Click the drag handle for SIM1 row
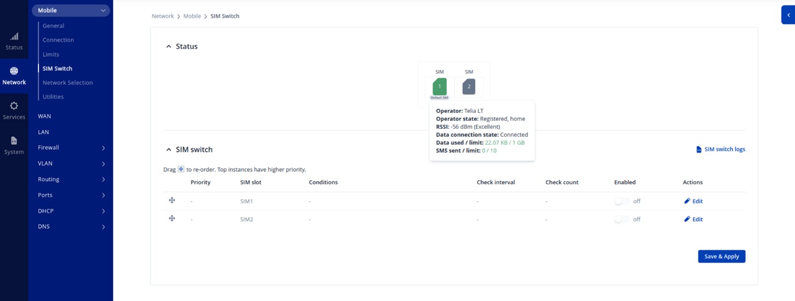Viewport: 795px width, 301px height. 172,200
